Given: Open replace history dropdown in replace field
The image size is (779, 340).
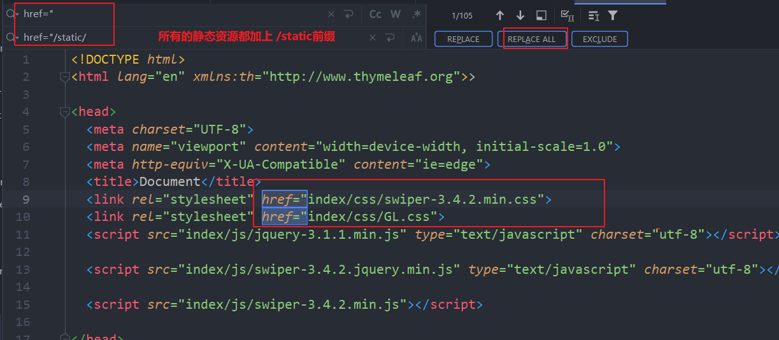Looking at the screenshot, I should (12, 38).
